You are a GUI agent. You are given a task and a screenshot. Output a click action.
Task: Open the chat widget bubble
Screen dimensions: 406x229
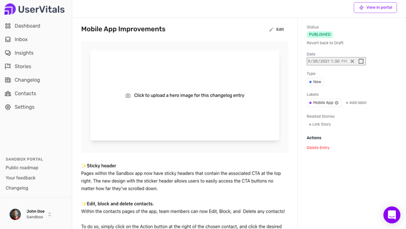tap(392, 215)
